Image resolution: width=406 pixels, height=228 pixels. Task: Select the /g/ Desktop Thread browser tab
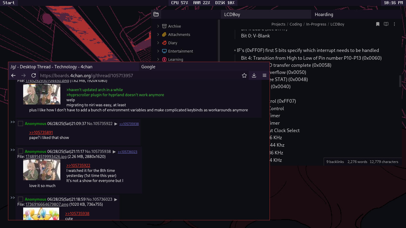[73, 67]
